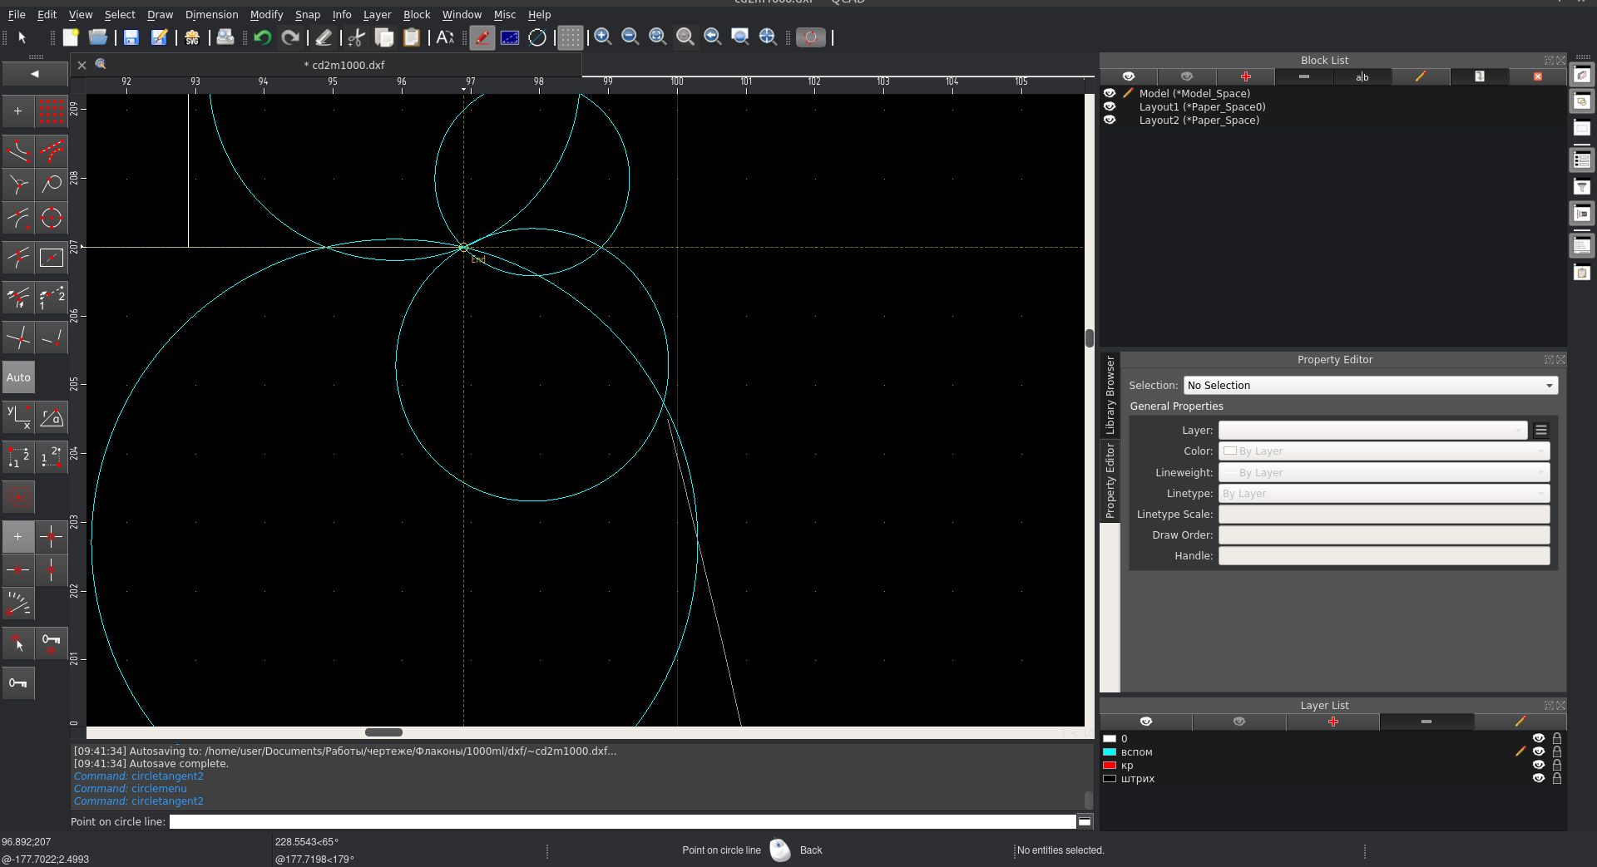Viewport: 1597px width, 867px height.
Task: Click the cyan swatch of вспом layer
Action: [1110, 751]
